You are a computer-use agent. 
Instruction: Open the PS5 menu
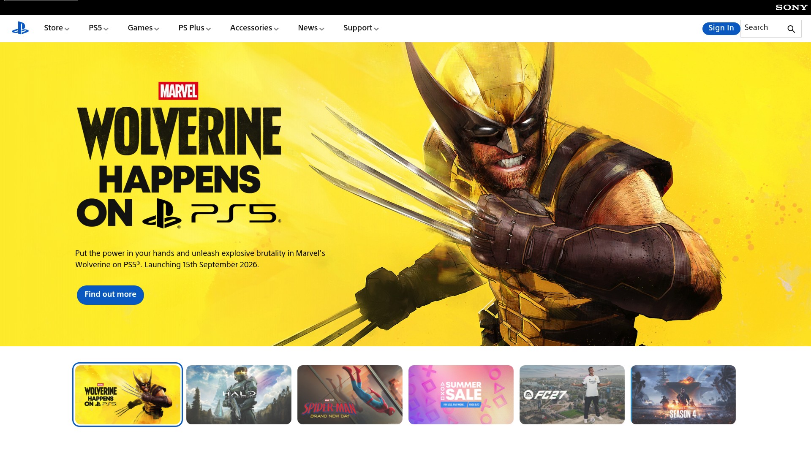(x=98, y=28)
